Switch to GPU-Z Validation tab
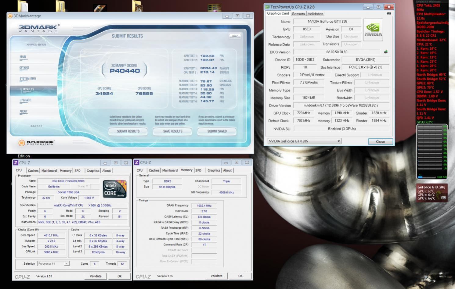The width and height of the screenshot is (455, 289). pyautogui.click(x=315, y=14)
